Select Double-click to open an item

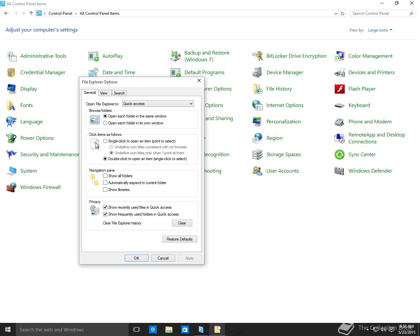click(x=105, y=159)
